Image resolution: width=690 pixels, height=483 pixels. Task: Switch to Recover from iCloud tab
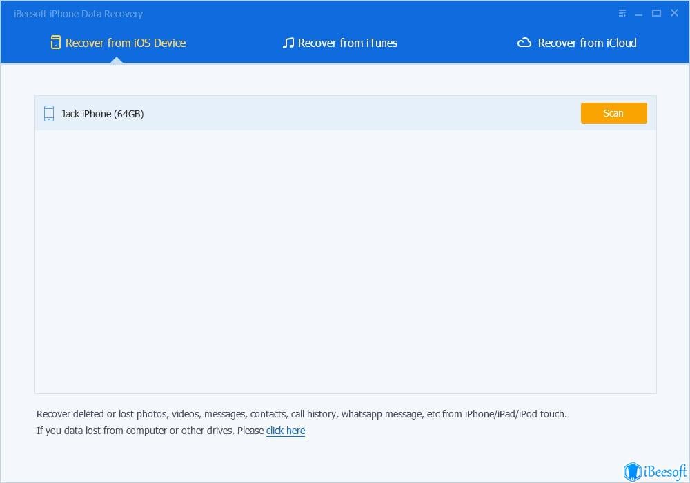576,43
